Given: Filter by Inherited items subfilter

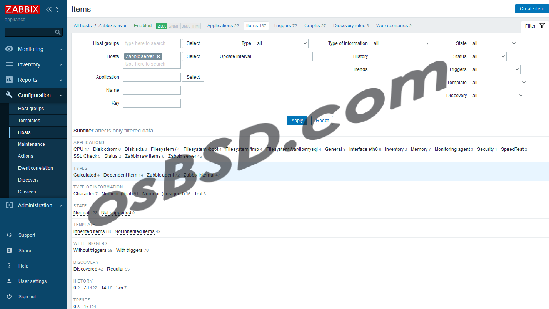Looking at the screenshot, I should pos(89,231).
